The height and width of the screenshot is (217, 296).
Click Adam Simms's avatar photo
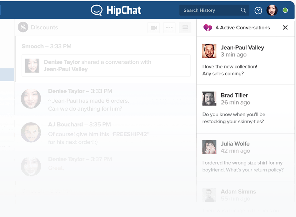click(x=209, y=195)
